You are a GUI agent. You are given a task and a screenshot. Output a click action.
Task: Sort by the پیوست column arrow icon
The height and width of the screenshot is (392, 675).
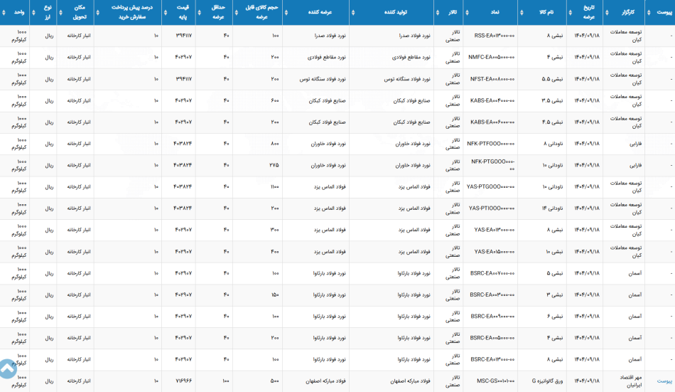[649, 13]
